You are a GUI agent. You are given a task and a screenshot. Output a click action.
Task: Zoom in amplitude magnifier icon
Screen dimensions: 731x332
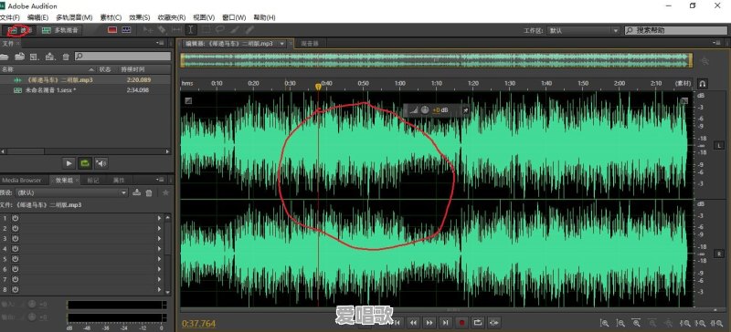point(605,323)
